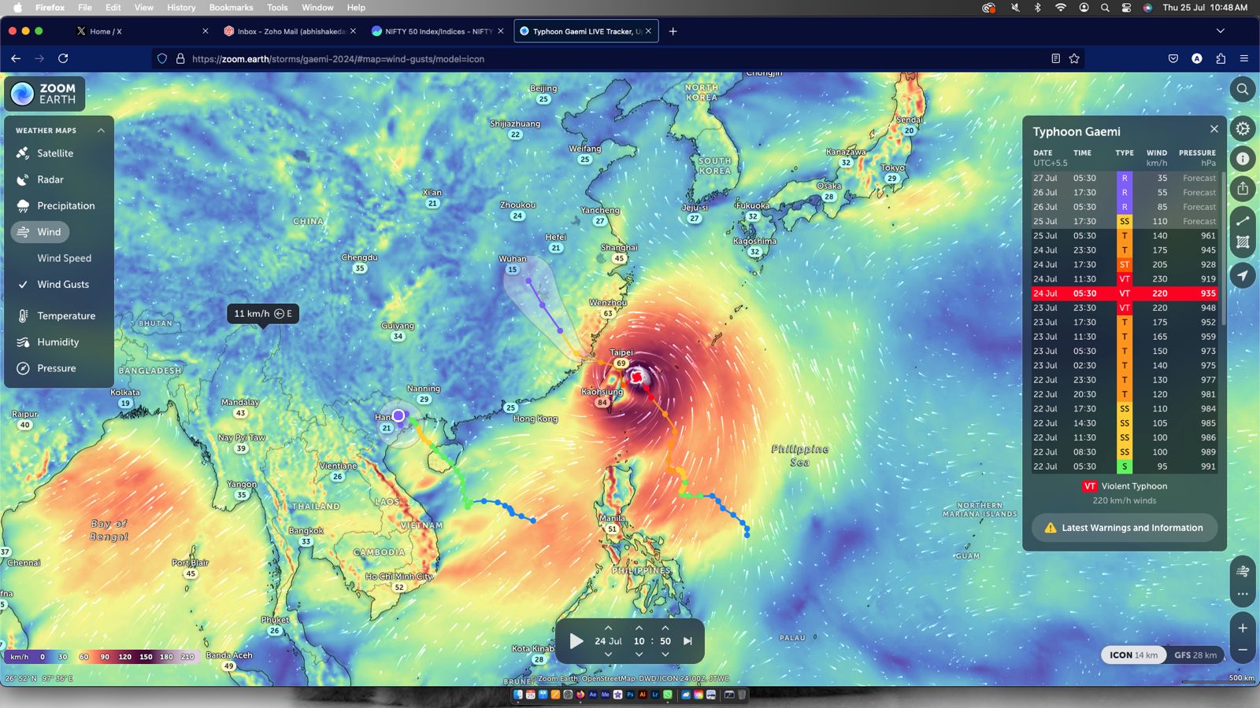Open the macOS Wi-Fi status icon
Image resolution: width=1260 pixels, height=708 pixels.
1061,7
